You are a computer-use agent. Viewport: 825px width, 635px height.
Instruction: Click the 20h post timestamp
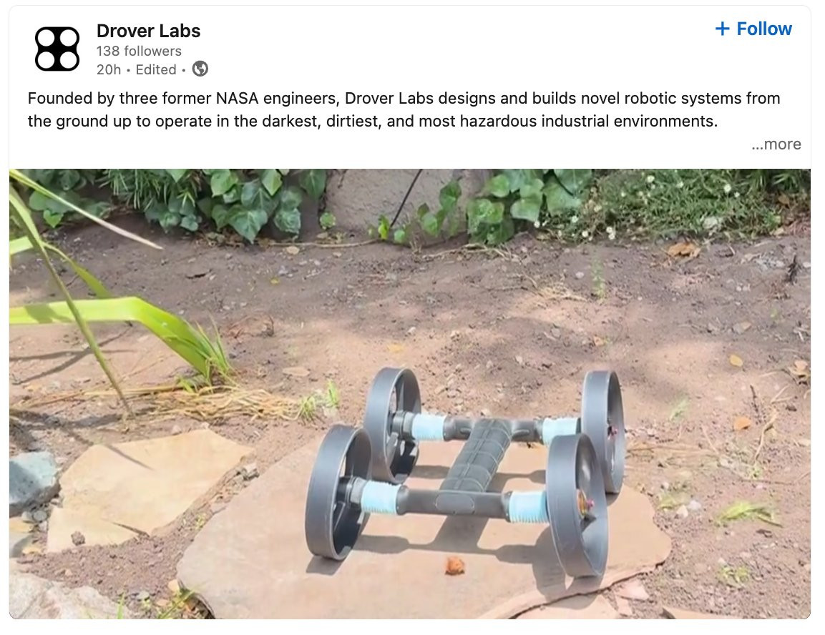(108, 69)
